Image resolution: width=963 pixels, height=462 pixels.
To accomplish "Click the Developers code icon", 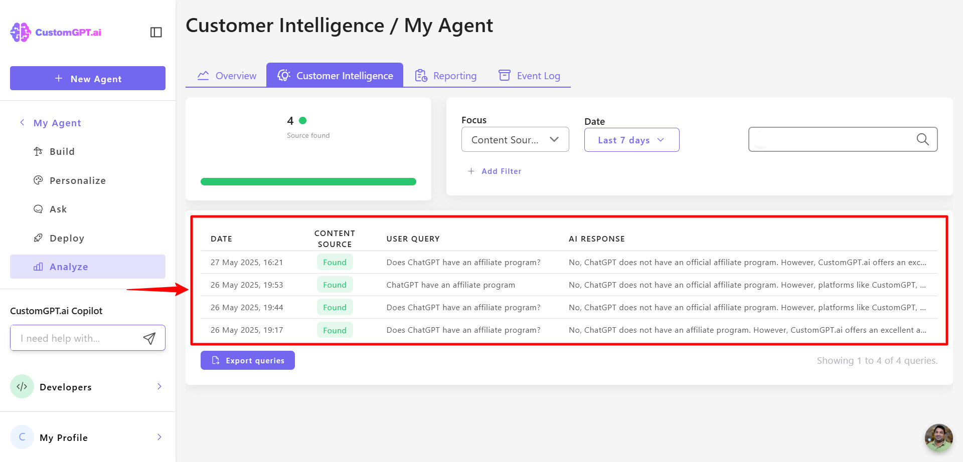I will (22, 386).
